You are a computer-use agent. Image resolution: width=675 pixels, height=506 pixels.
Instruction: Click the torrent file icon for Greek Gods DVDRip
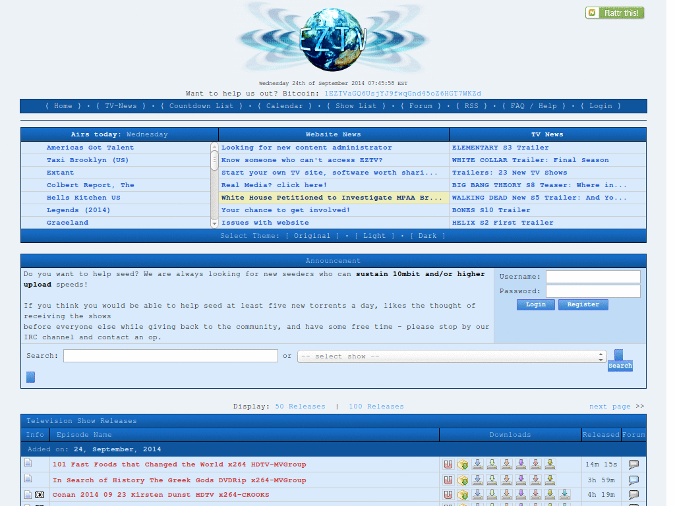point(463,480)
